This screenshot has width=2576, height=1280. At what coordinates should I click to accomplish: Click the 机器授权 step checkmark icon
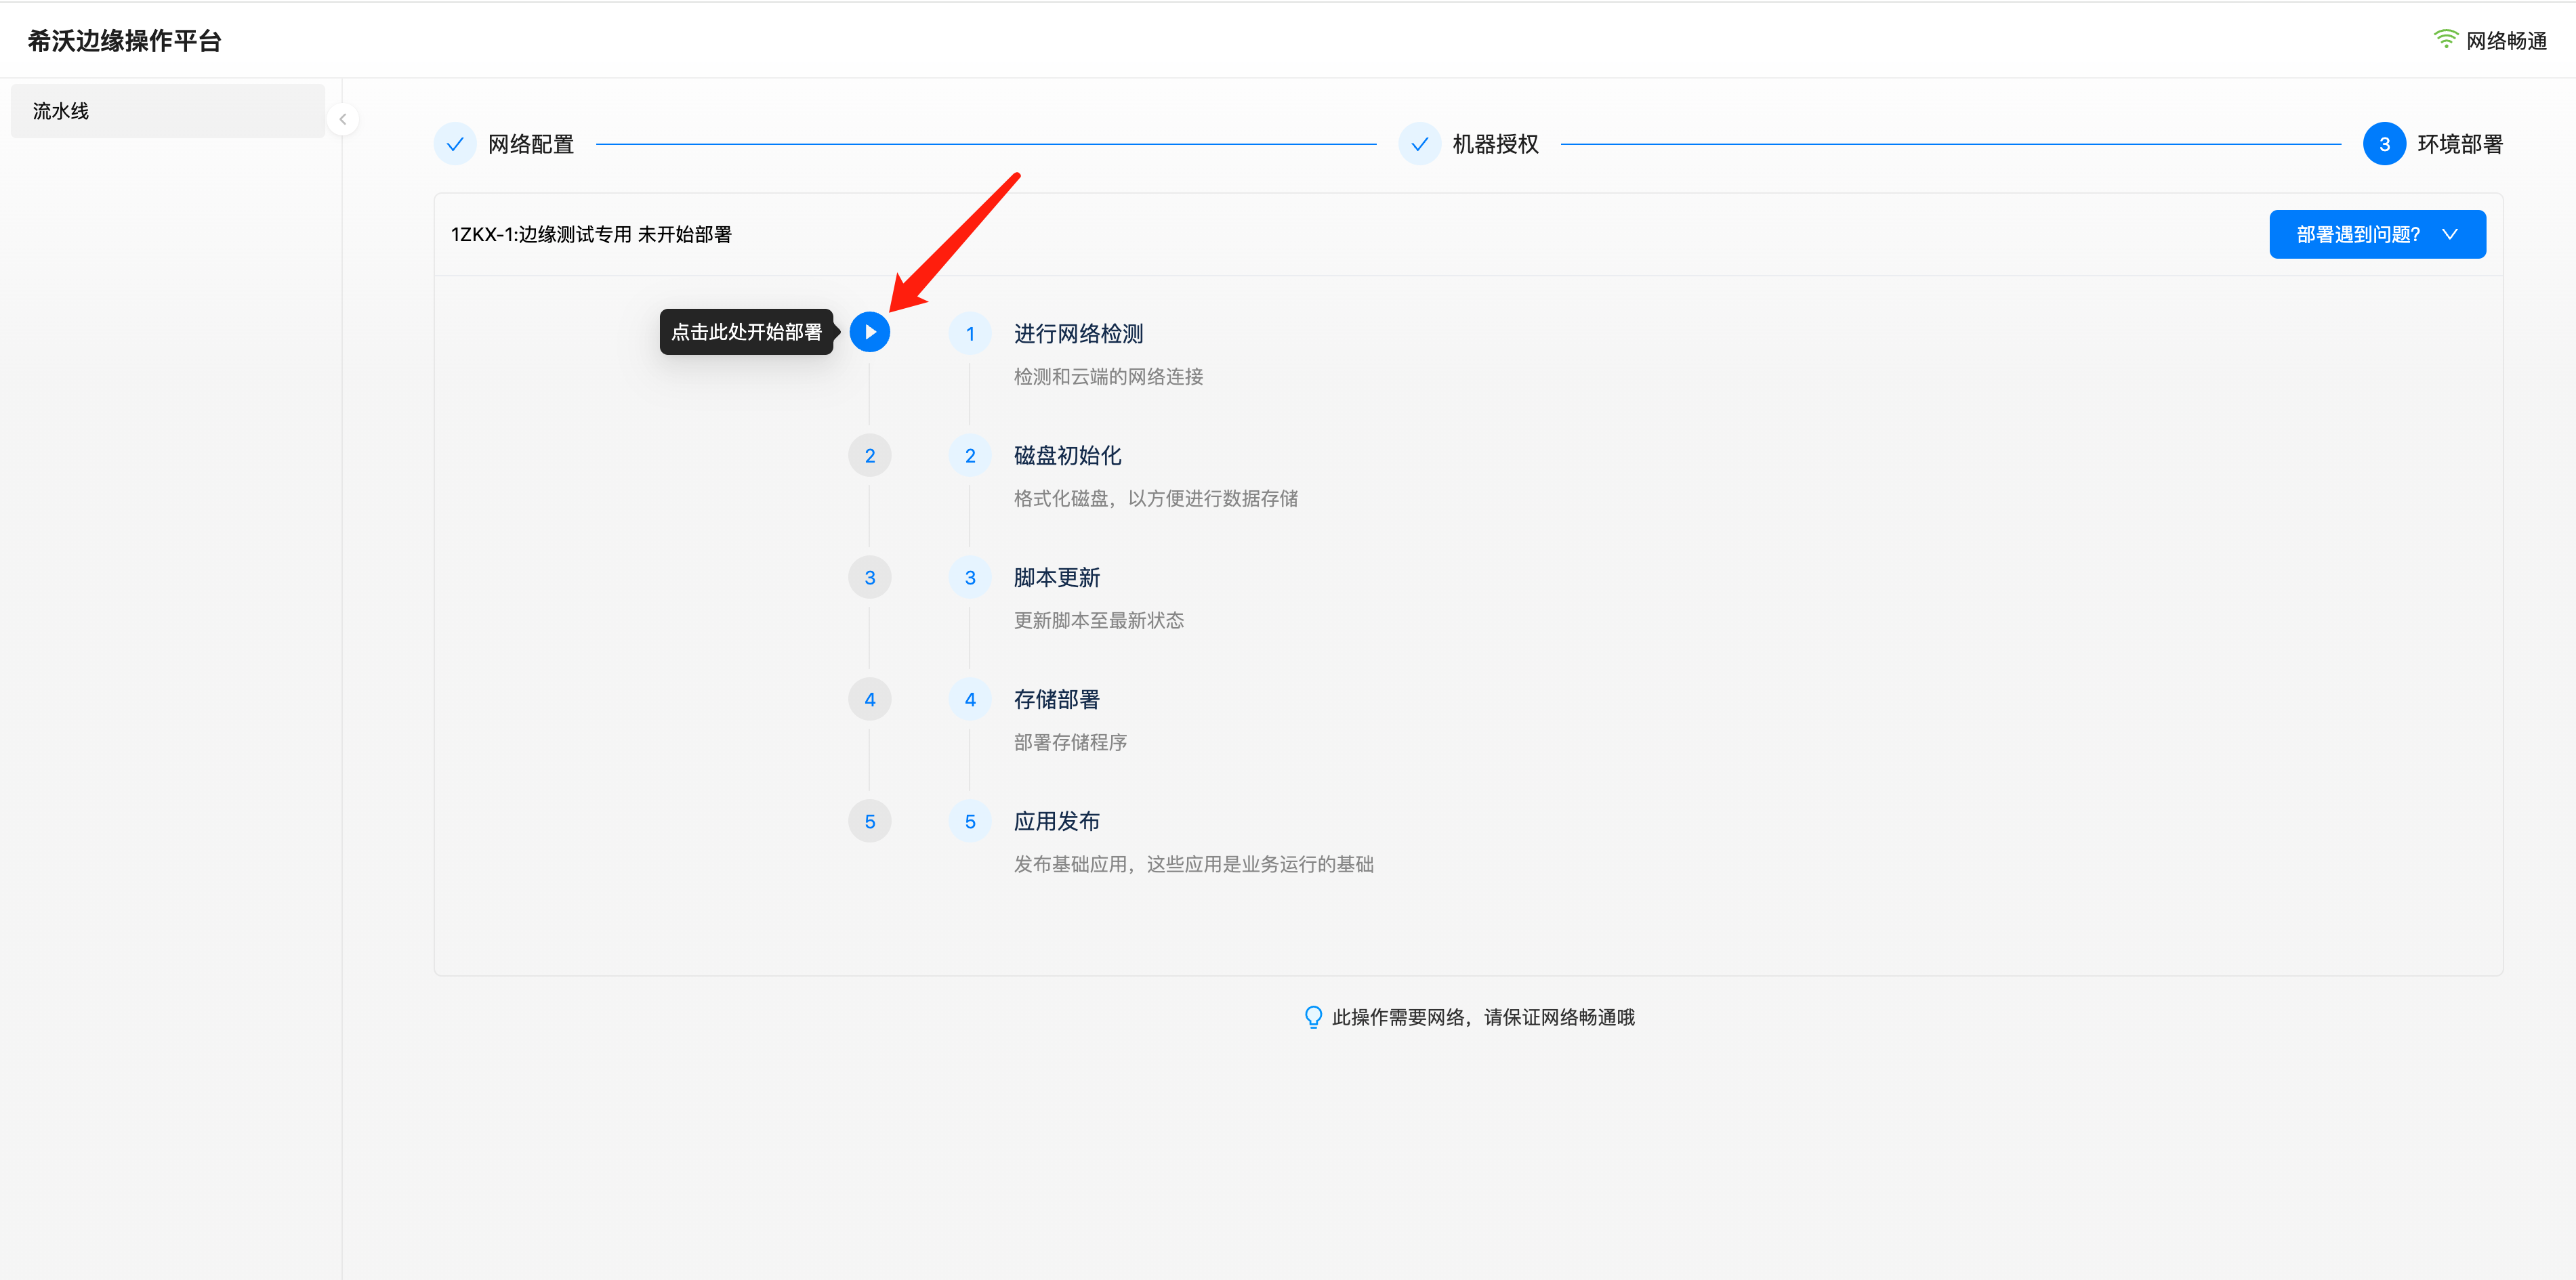coord(1419,144)
